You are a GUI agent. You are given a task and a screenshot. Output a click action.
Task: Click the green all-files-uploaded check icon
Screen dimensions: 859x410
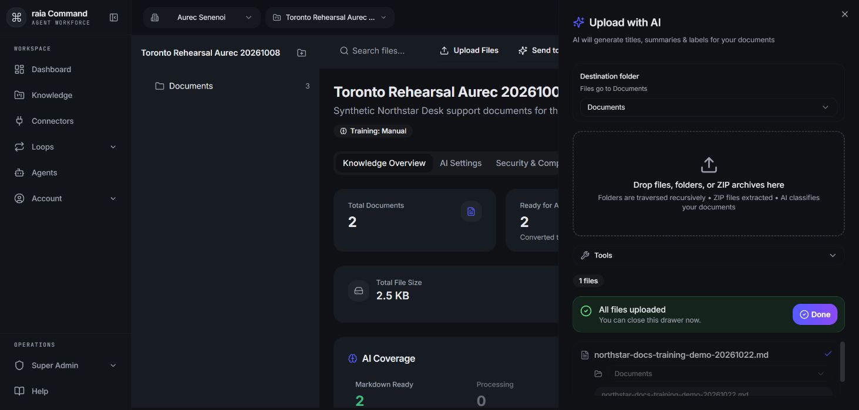click(586, 311)
